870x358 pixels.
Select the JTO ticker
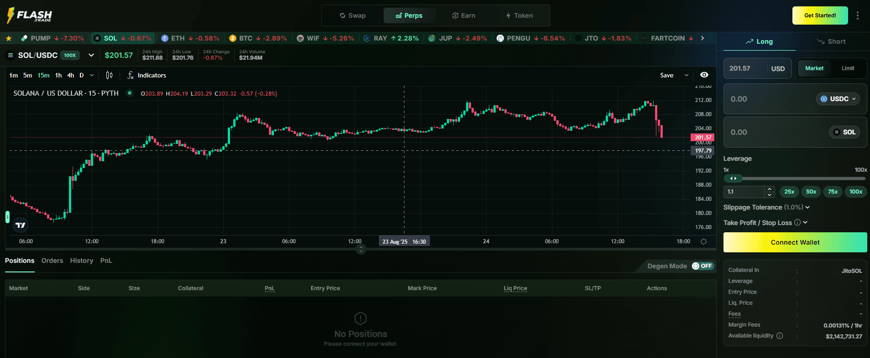click(x=603, y=38)
